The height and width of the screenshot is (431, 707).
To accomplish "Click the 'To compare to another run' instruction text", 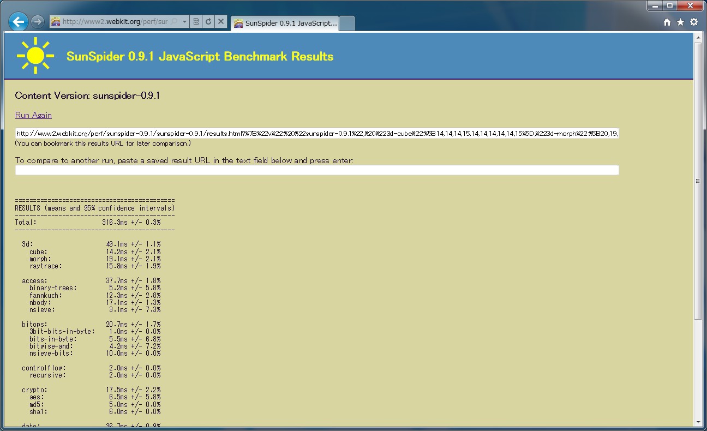I will [184, 160].
